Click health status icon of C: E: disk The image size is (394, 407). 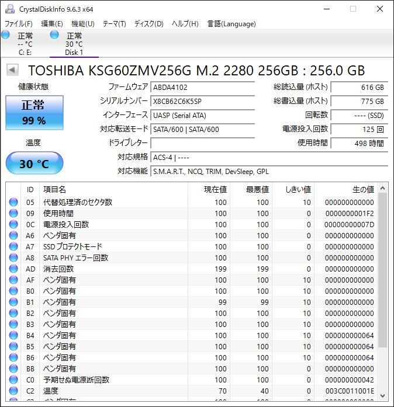(x=5, y=34)
